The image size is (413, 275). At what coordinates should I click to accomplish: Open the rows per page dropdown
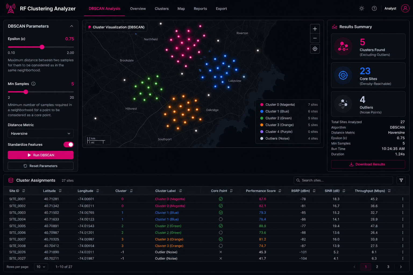pos(41,267)
